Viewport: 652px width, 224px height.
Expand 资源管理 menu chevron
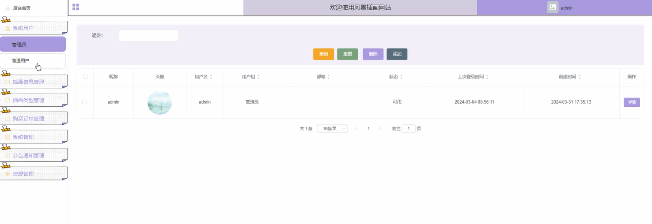click(60, 172)
